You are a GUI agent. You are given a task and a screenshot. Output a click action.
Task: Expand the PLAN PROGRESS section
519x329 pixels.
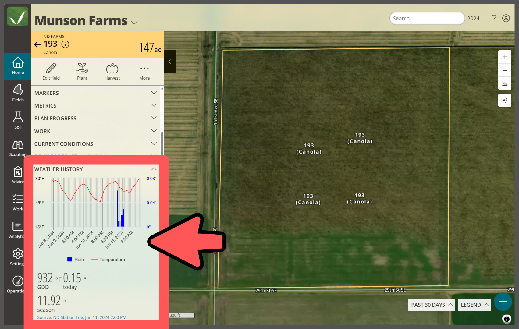click(96, 118)
